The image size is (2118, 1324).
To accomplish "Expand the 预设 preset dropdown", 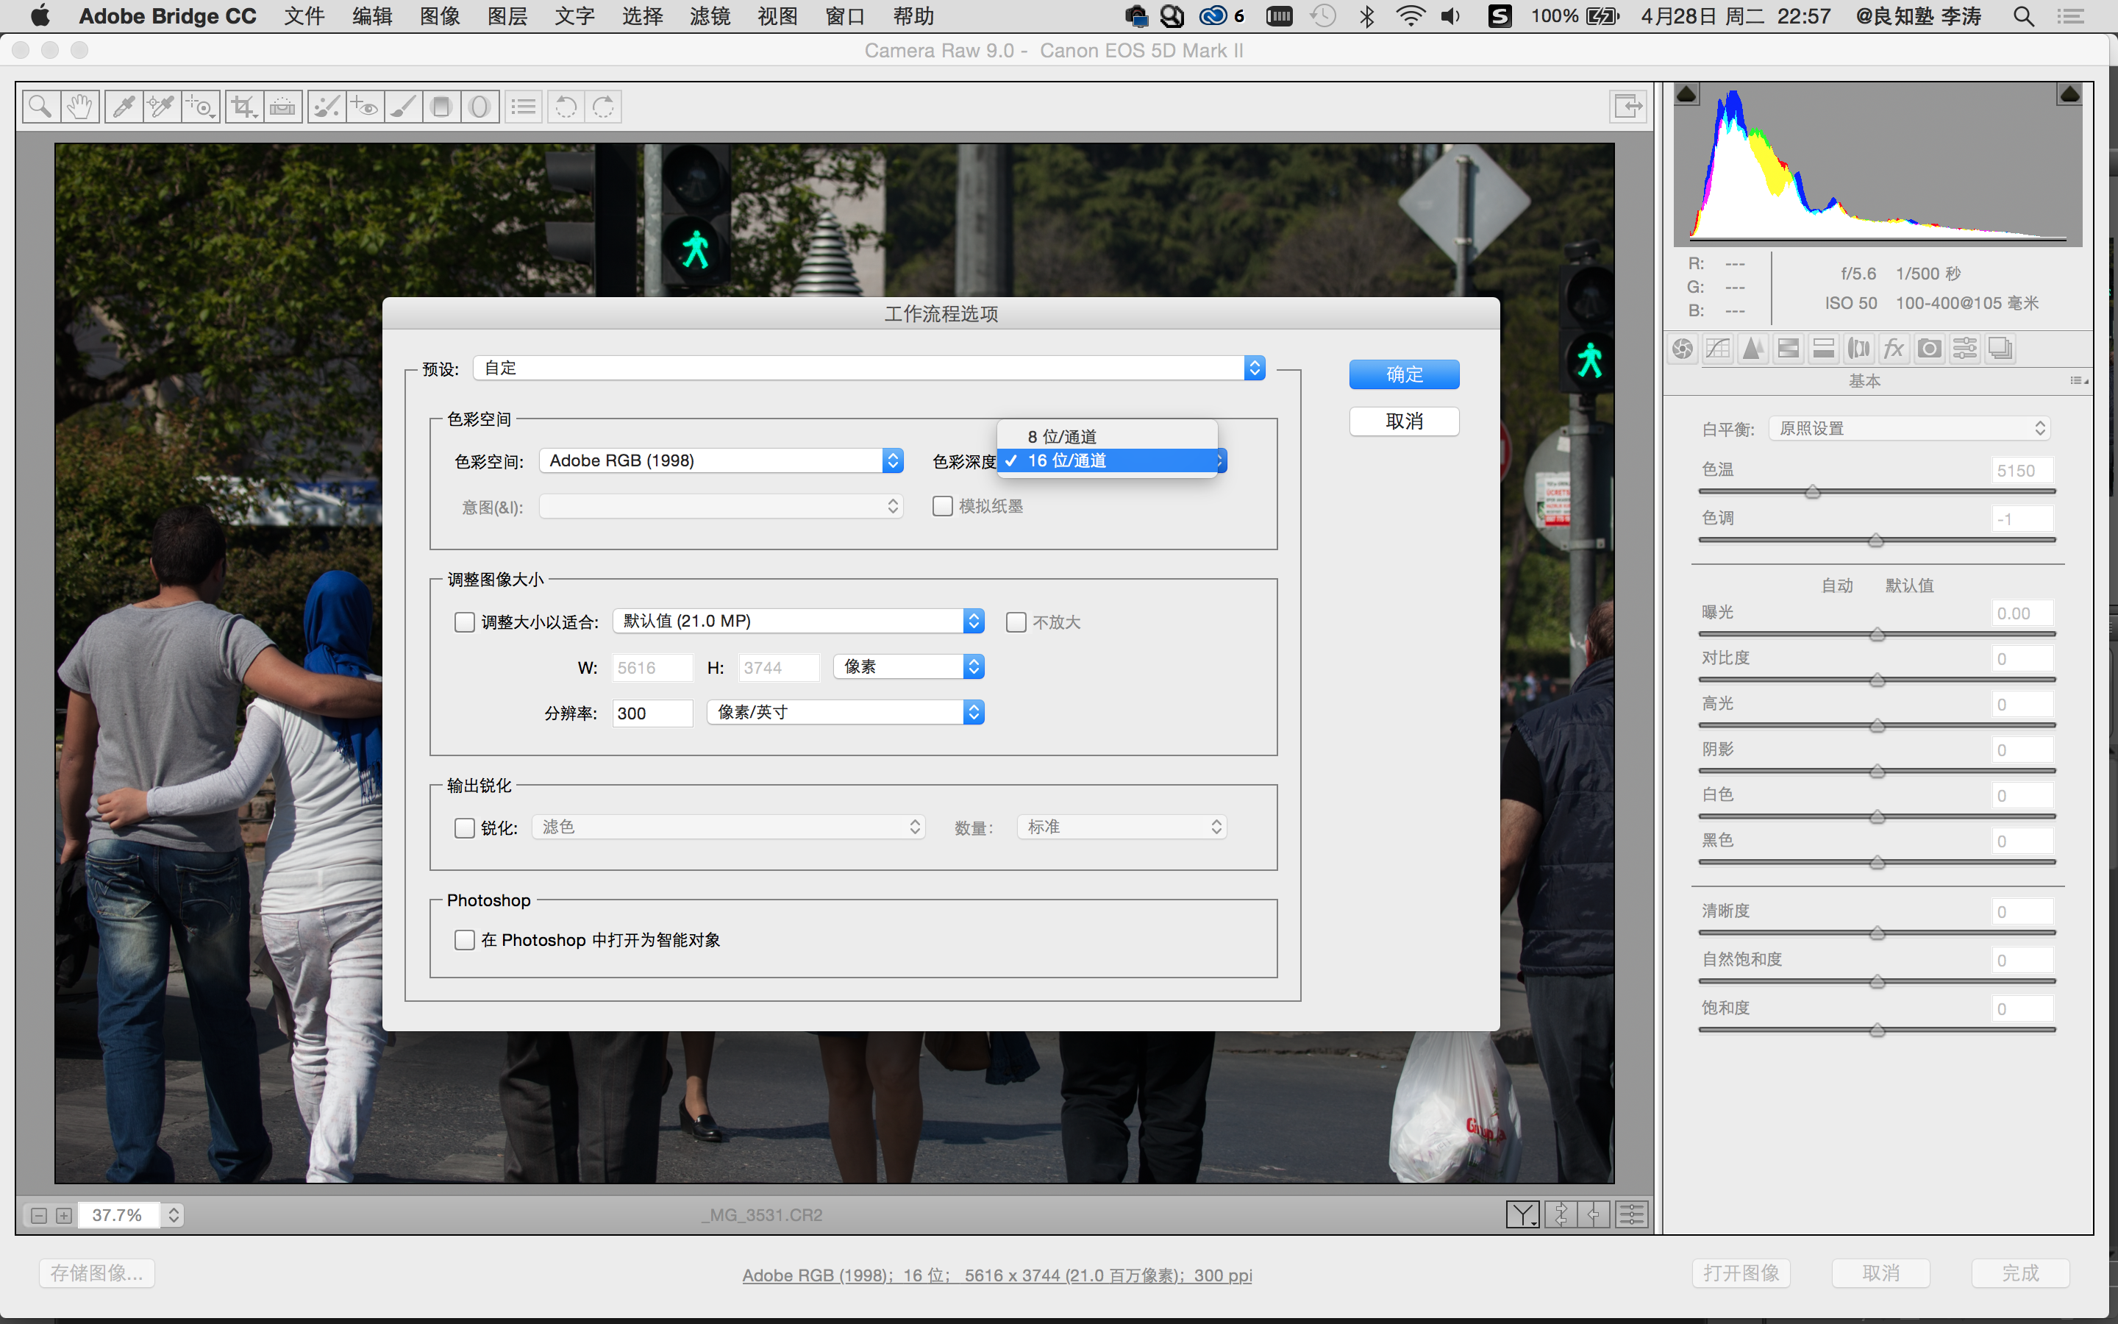I will [x=869, y=368].
